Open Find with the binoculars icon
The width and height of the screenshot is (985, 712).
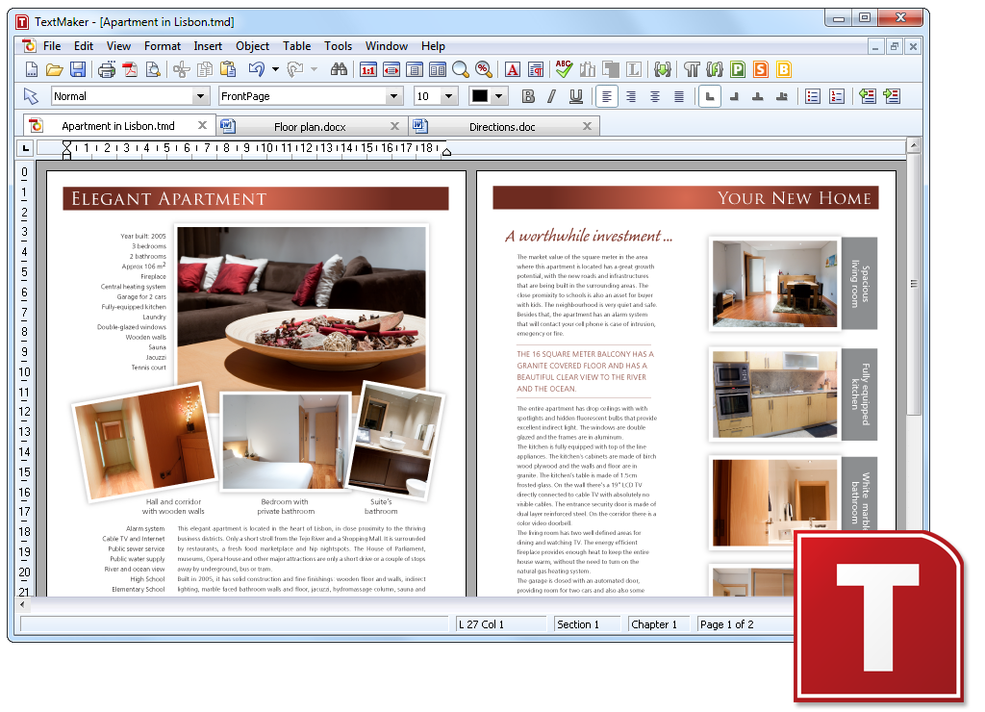[341, 69]
